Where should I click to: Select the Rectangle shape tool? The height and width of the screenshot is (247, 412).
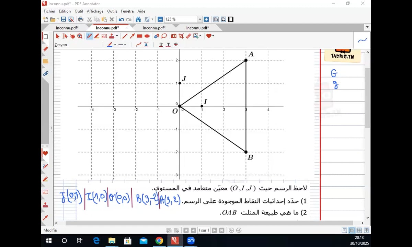(140, 36)
